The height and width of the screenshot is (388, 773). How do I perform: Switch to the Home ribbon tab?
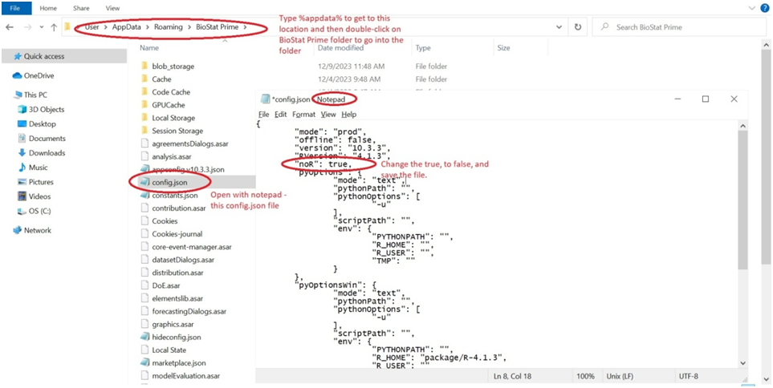click(48, 8)
